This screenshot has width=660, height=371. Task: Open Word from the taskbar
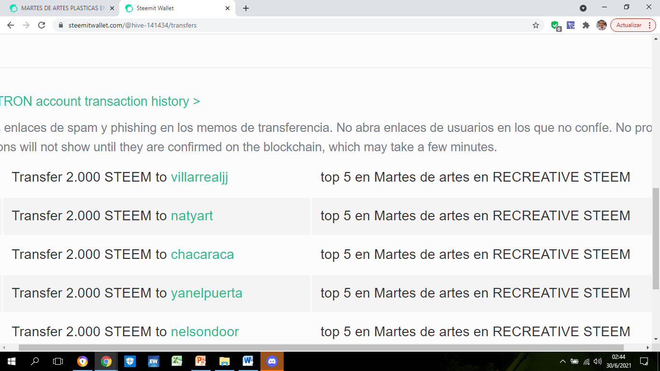pyautogui.click(x=248, y=361)
